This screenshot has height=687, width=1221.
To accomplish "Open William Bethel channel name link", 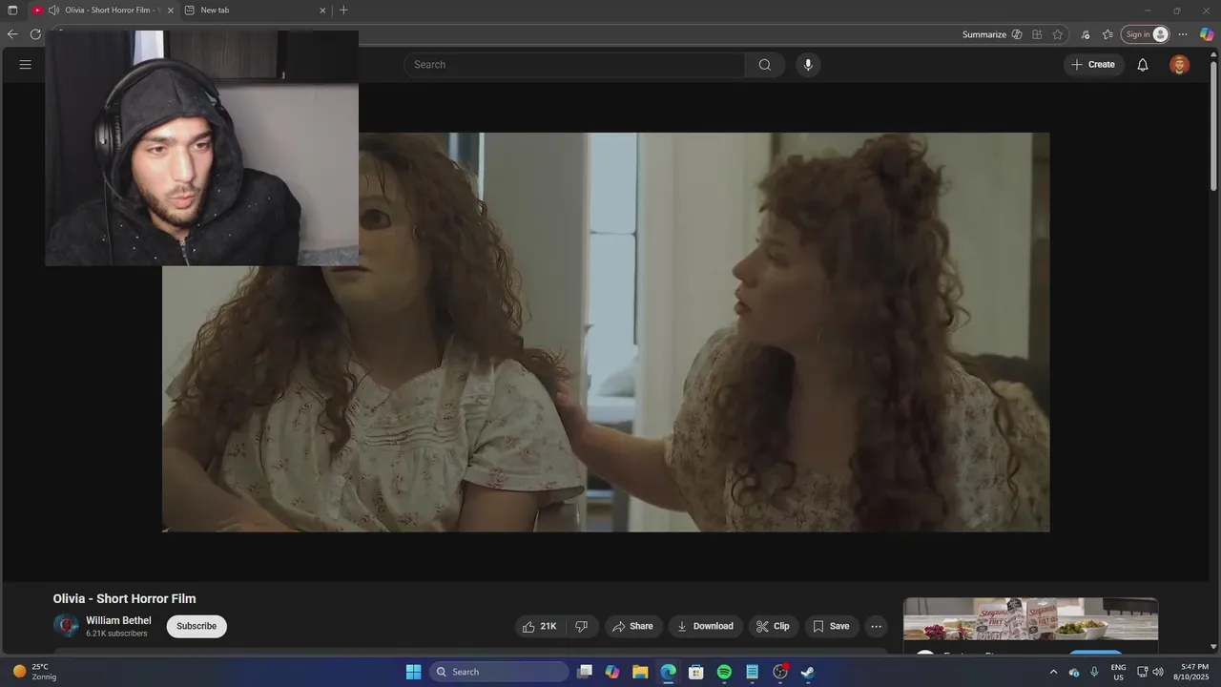I will click(118, 620).
